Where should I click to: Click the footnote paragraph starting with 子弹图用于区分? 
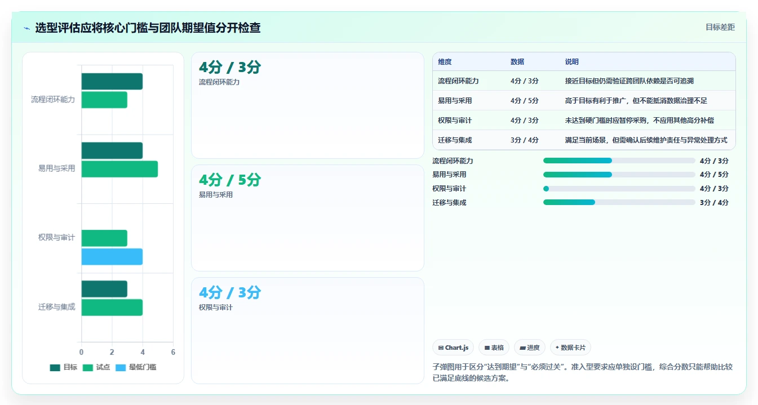click(x=583, y=372)
